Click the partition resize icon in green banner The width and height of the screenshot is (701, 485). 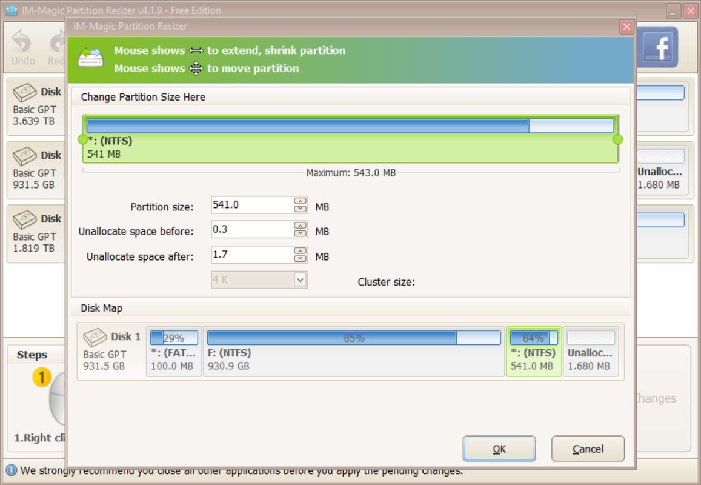[x=91, y=58]
